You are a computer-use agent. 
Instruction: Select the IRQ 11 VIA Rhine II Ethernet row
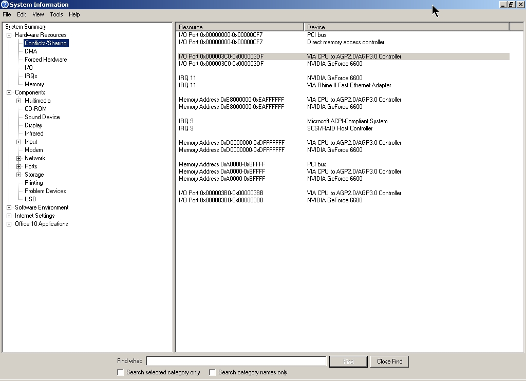pos(344,85)
